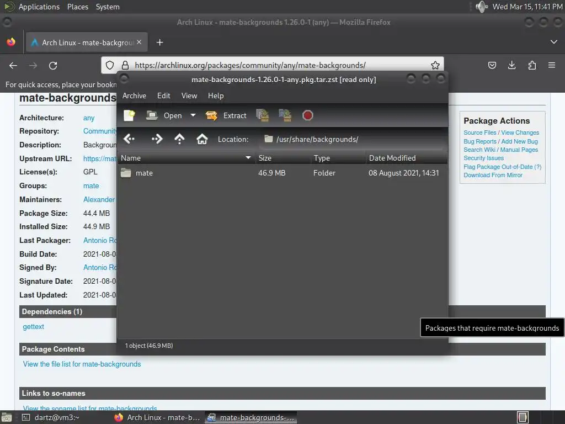Open the list all tabs chevron
The height and width of the screenshot is (424, 565).
(x=554, y=42)
